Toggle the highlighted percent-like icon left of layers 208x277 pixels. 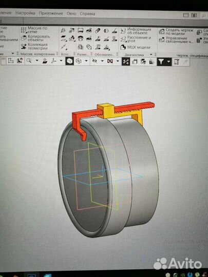click(x=126, y=62)
